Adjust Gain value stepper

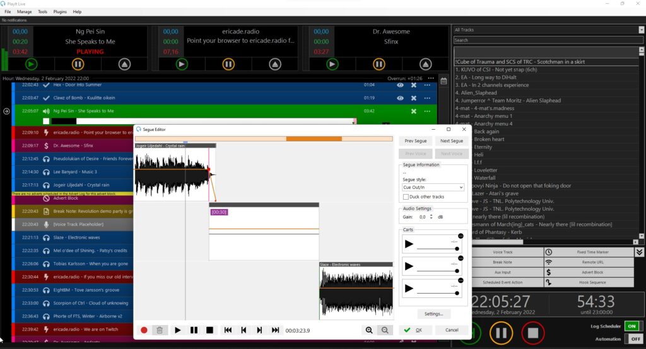[432, 217]
